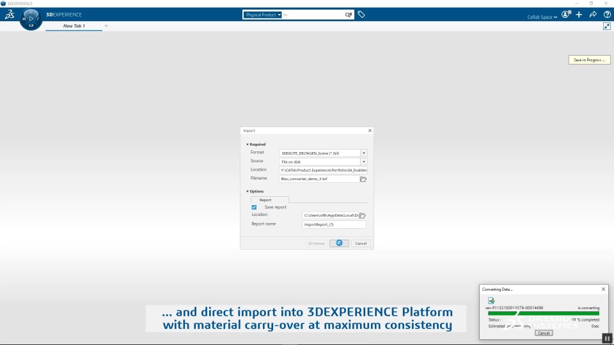Viewport: 614px width, 345px height.
Task: Open the Source dropdown
Action: 363,162
